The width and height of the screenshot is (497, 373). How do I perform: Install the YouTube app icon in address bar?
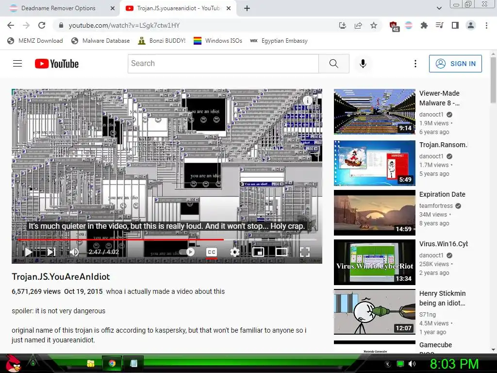(x=342, y=25)
